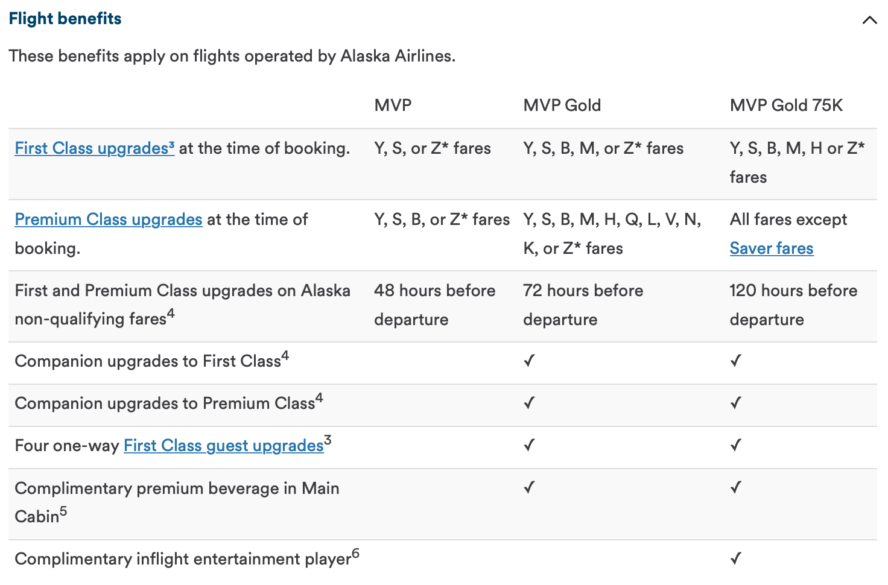Click MVP Gold checkmark for First Class guest upgrades
This screenshot has height=585, width=888.
pos(529,446)
